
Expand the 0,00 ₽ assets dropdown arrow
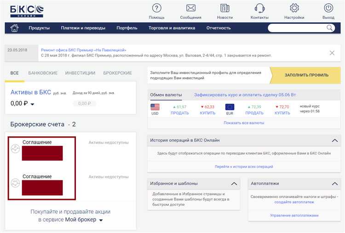(32, 104)
